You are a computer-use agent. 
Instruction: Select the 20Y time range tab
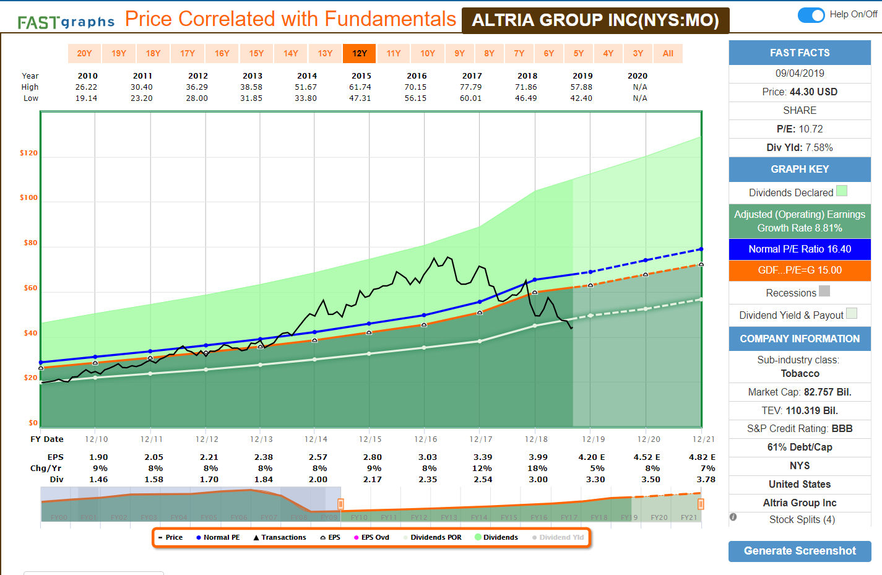pyautogui.click(x=84, y=53)
